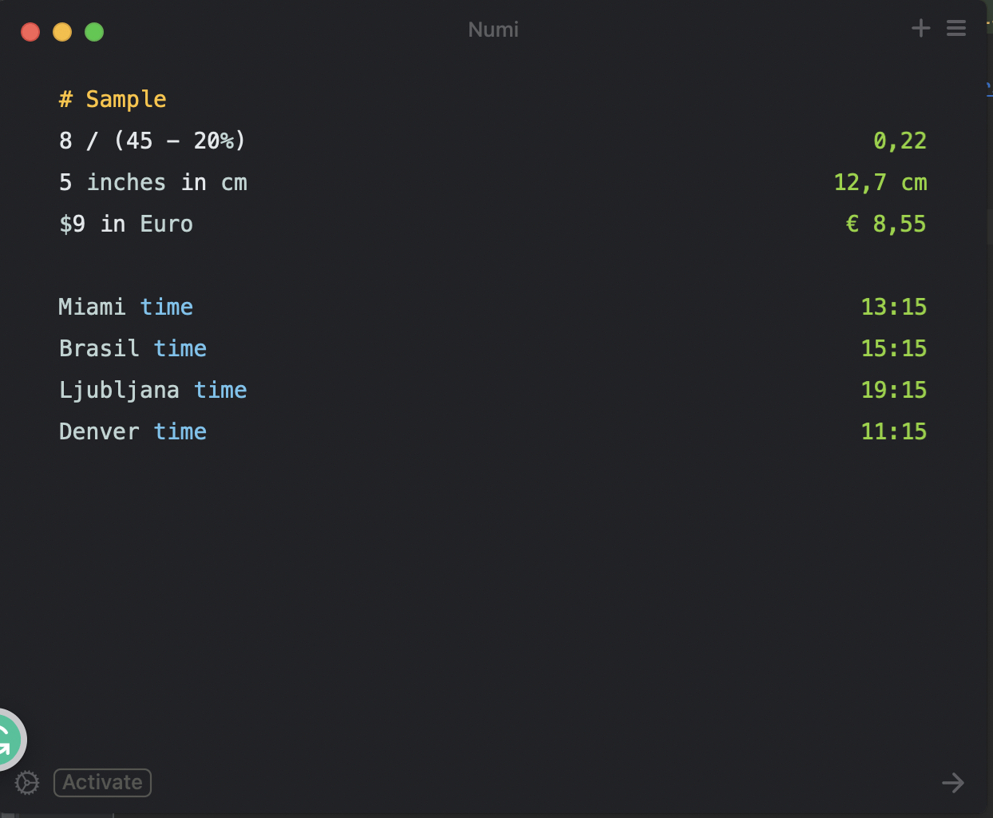Copy the '12,7 cm' result by clicking it
This screenshot has height=818, width=993.
pyautogui.click(x=880, y=182)
